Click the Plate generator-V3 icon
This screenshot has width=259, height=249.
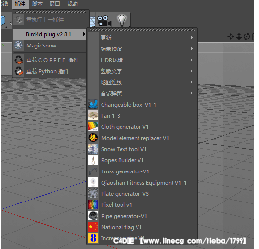pyautogui.click(x=93, y=193)
